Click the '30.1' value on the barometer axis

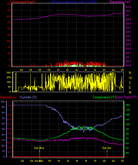point(128,11)
